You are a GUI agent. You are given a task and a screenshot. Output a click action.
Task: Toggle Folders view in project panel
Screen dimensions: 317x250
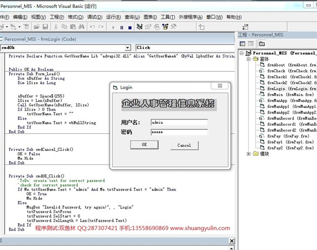(x=262, y=44)
